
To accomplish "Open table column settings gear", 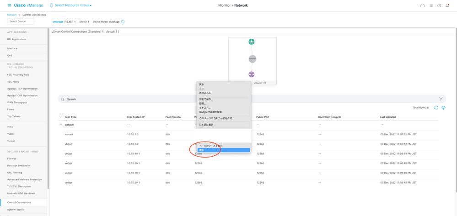I will click(443, 108).
